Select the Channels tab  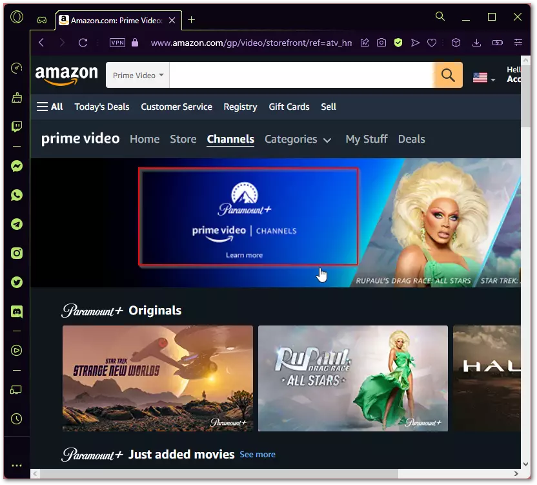pos(230,139)
